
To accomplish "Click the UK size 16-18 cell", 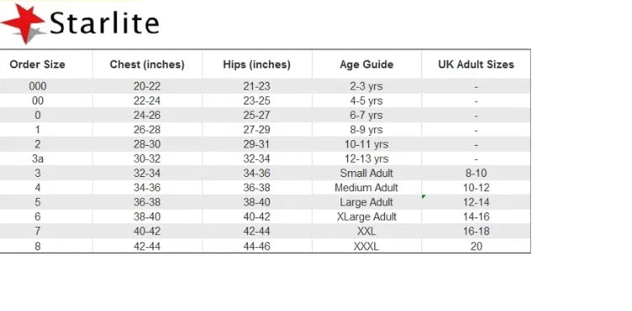I will pyautogui.click(x=476, y=232).
